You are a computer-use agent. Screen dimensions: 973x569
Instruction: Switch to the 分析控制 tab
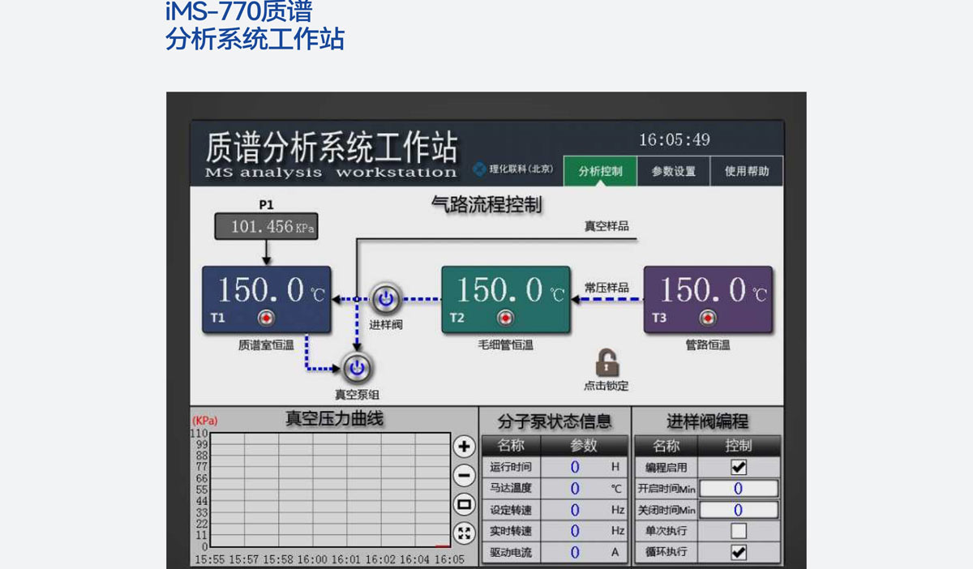(x=600, y=172)
